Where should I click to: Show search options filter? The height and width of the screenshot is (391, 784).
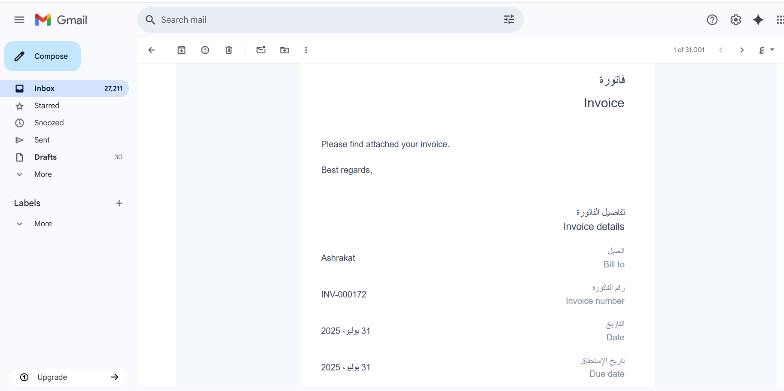click(x=509, y=20)
